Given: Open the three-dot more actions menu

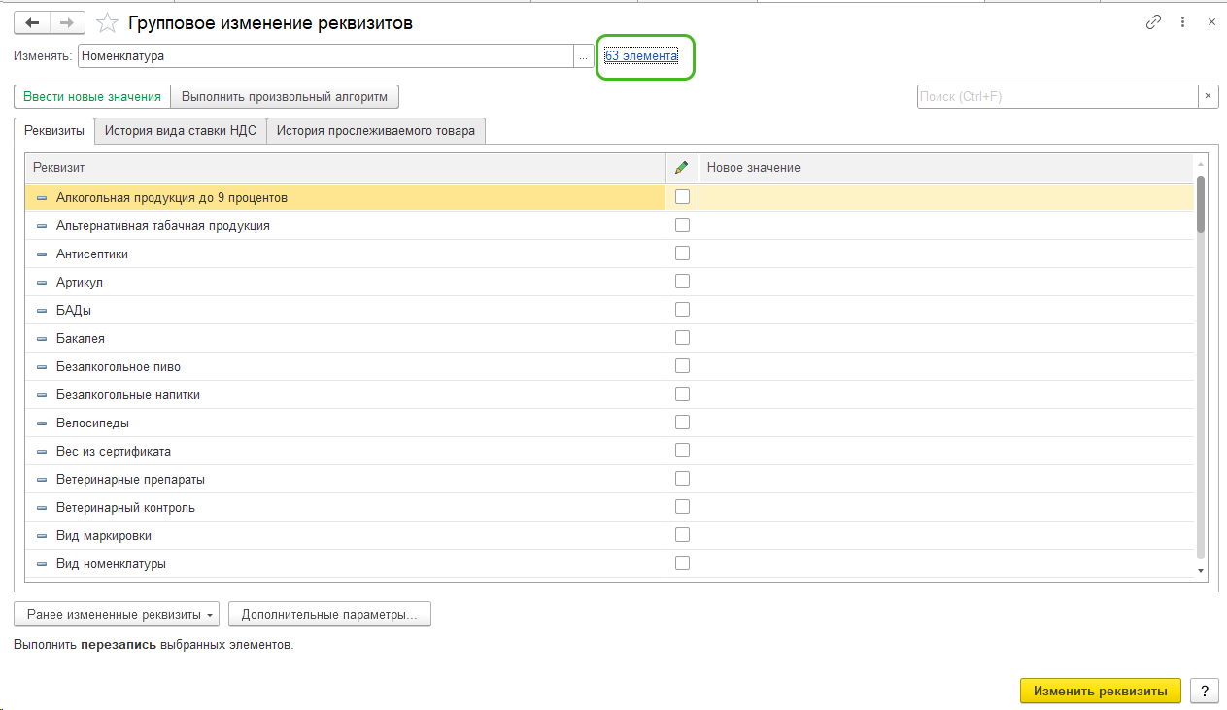Looking at the screenshot, I should 1182,22.
